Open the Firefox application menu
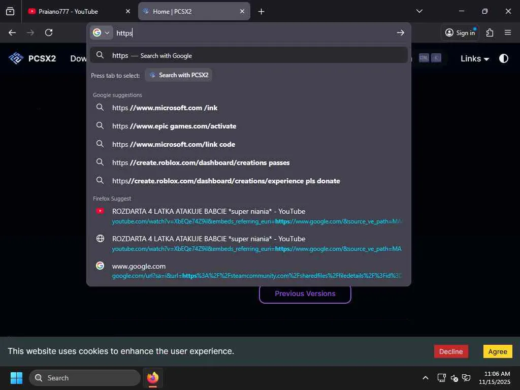This screenshot has height=390, width=520. point(508,32)
